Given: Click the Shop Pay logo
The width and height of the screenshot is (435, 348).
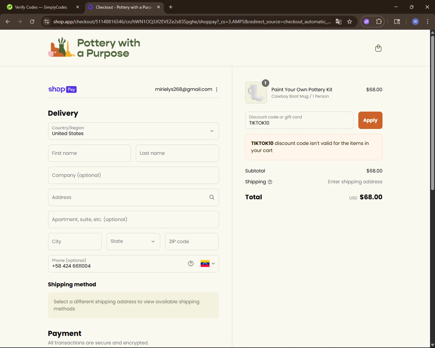Looking at the screenshot, I should coord(62,89).
